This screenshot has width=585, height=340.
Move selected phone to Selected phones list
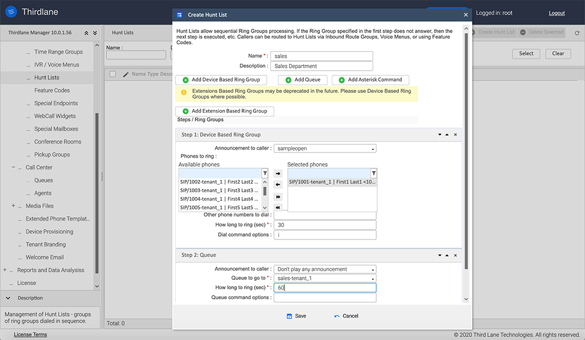(x=278, y=174)
